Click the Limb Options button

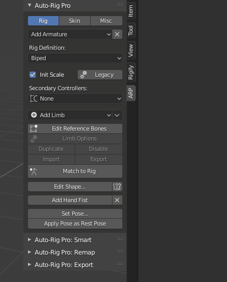(x=75, y=138)
